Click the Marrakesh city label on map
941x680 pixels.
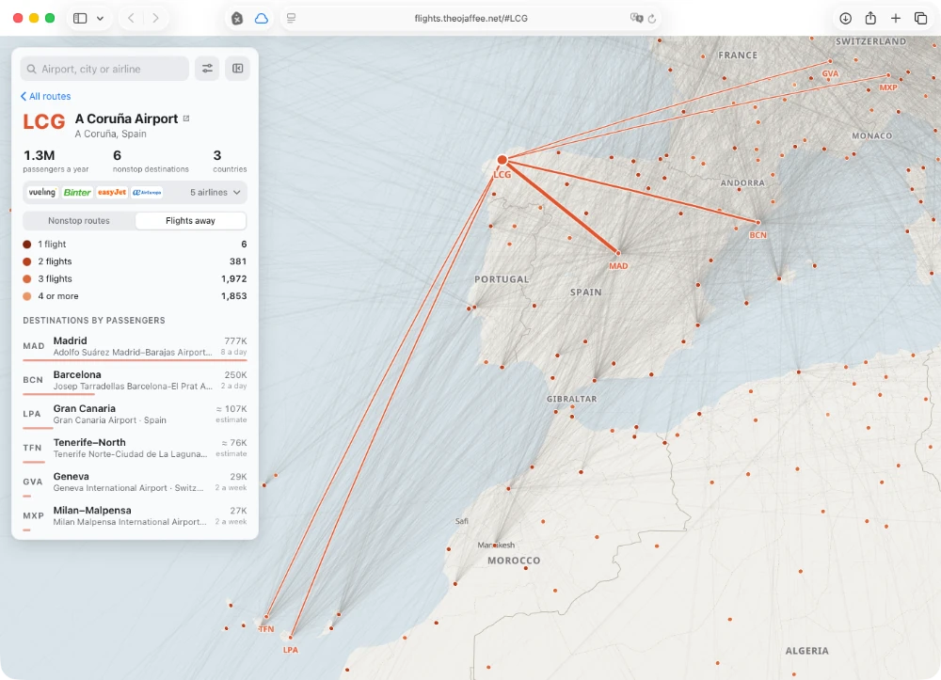[x=496, y=546]
